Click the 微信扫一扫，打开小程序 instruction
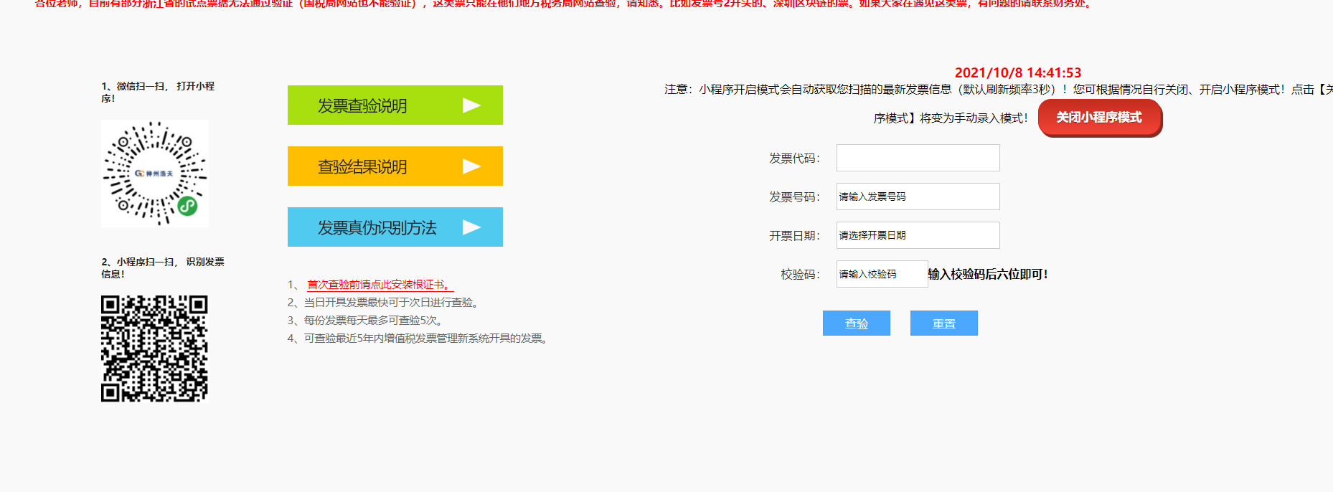Viewport: 1333px width, 492px height. click(158, 92)
